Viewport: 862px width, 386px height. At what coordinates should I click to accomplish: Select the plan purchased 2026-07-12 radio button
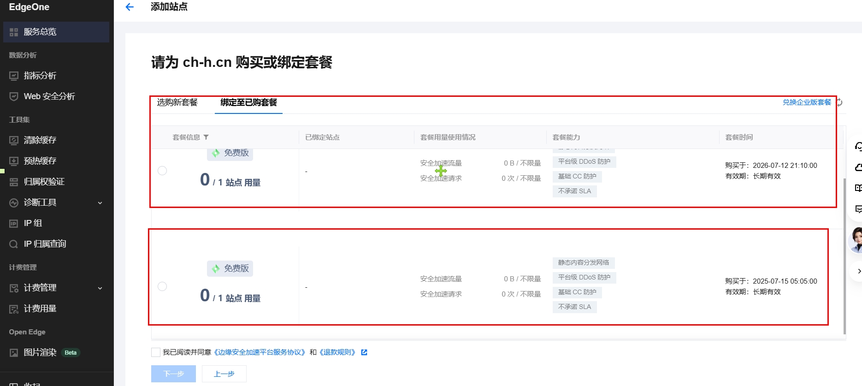(x=162, y=171)
